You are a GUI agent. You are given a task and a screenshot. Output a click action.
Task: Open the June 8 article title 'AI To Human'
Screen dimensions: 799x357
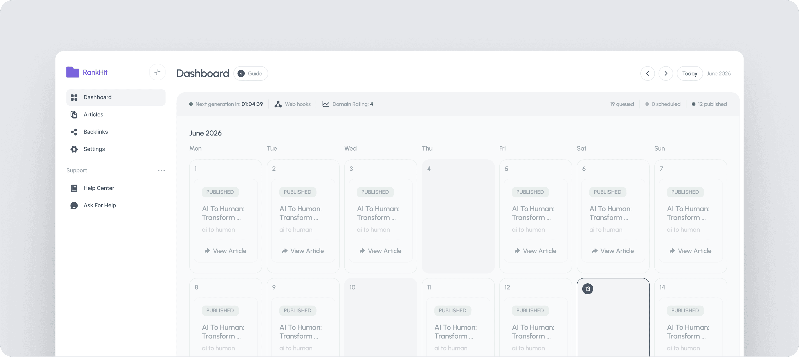[x=223, y=332]
